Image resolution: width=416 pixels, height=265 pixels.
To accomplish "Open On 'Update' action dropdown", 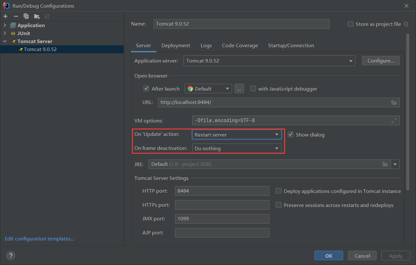I will click(237, 135).
